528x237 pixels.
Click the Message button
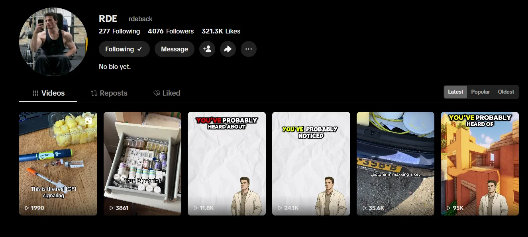pyautogui.click(x=175, y=49)
